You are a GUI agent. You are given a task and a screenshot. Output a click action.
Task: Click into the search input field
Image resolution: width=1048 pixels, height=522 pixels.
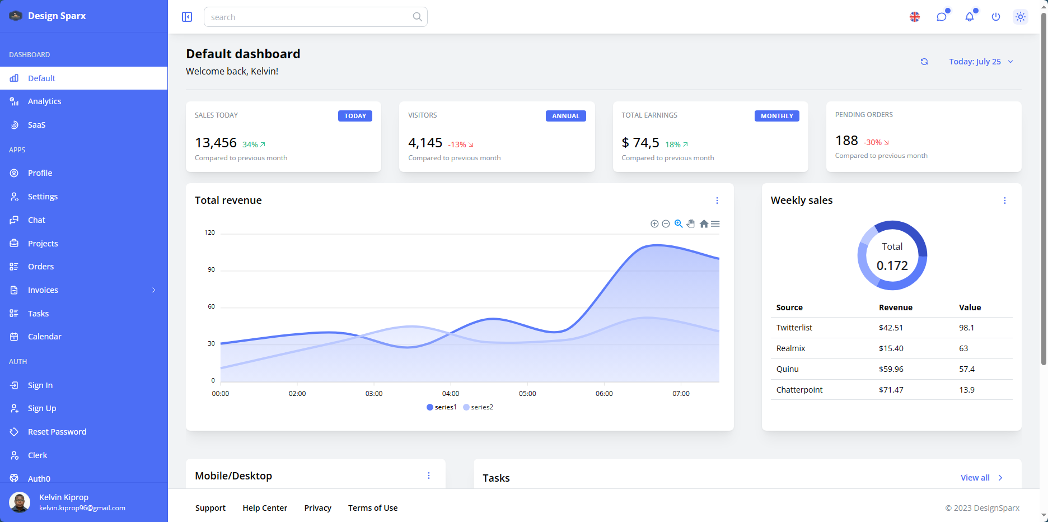click(308, 17)
